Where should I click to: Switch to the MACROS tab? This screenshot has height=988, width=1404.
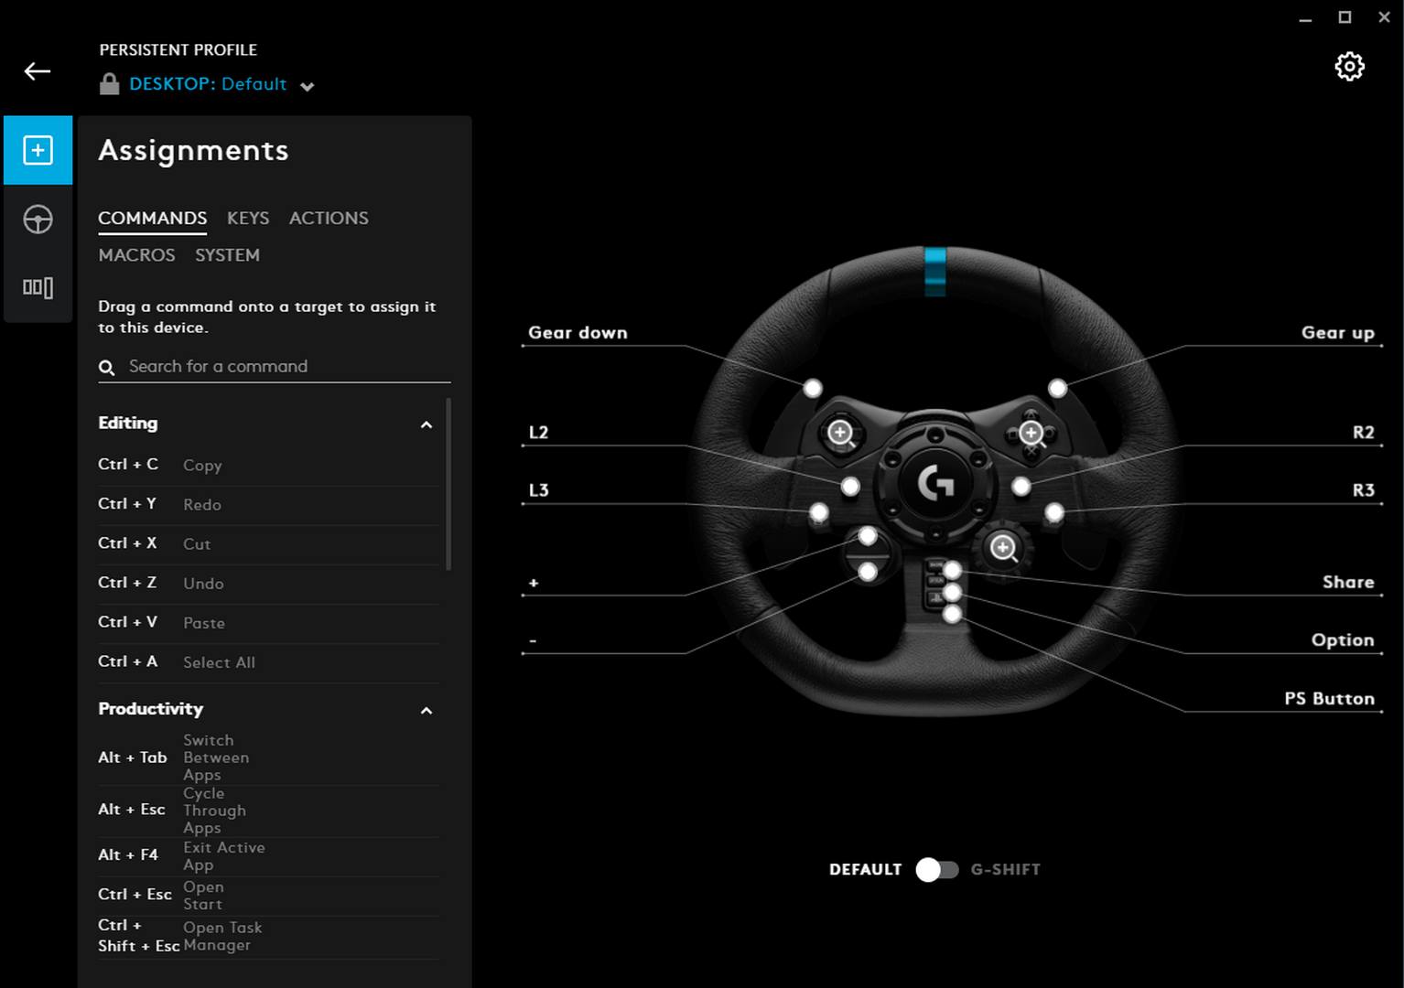click(136, 255)
